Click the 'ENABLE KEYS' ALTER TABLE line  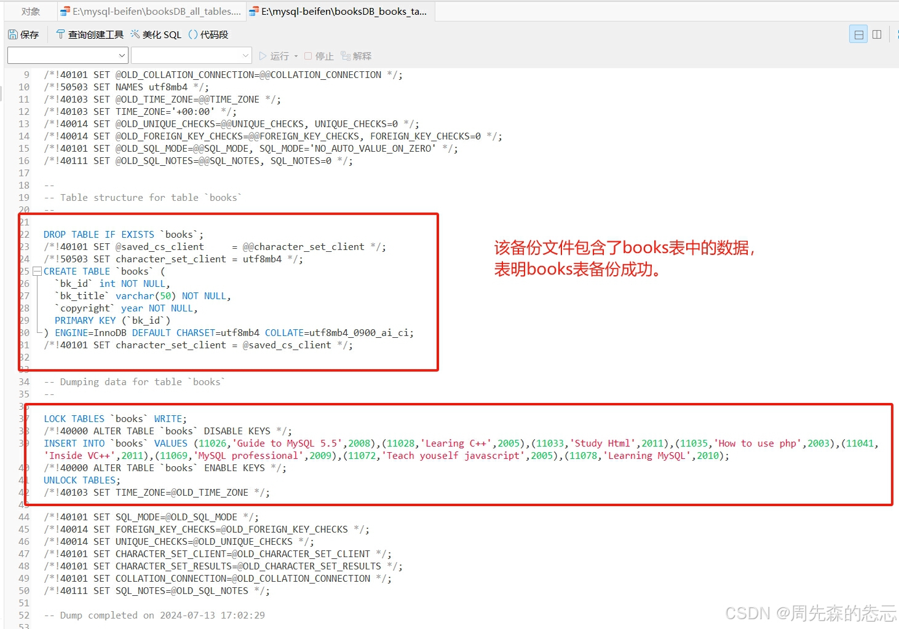[165, 468]
